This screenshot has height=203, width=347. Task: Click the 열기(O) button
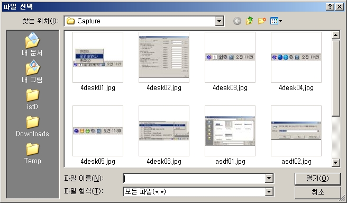point(317,179)
